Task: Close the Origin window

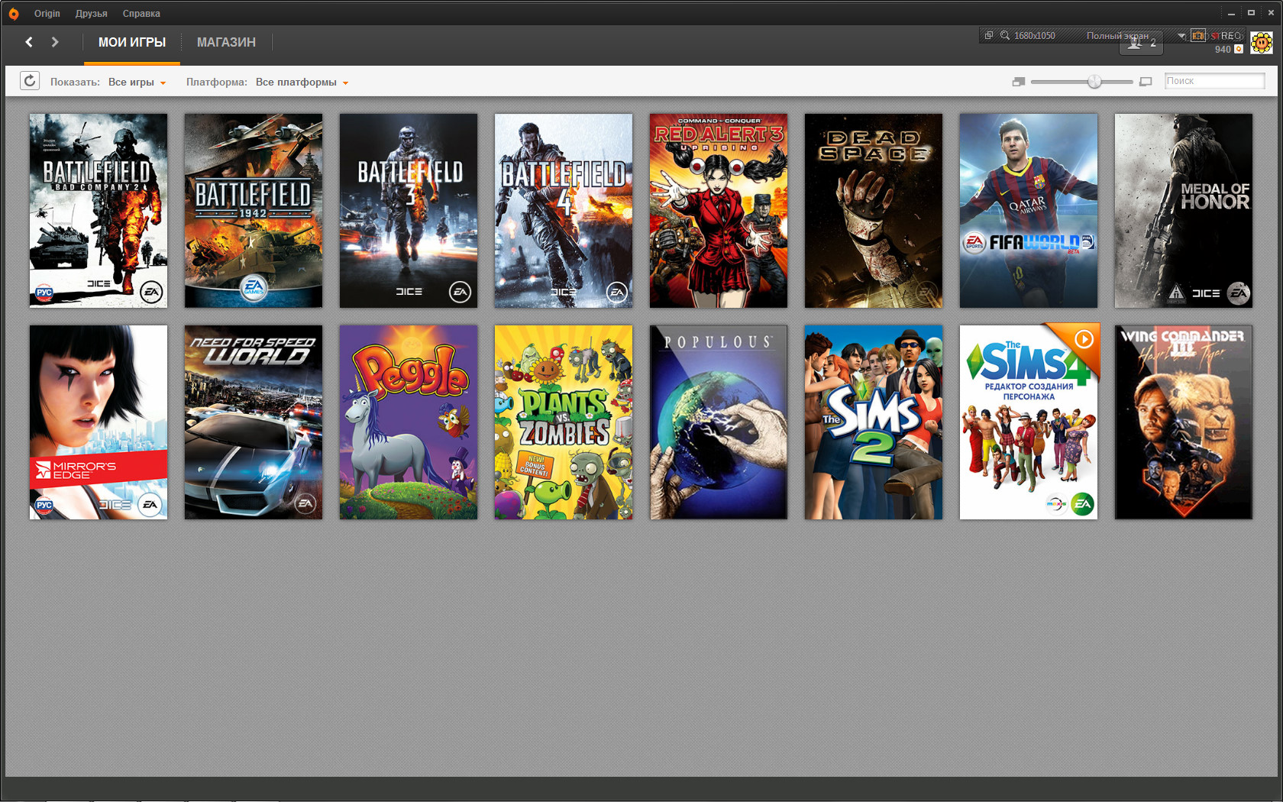Action: [1271, 13]
